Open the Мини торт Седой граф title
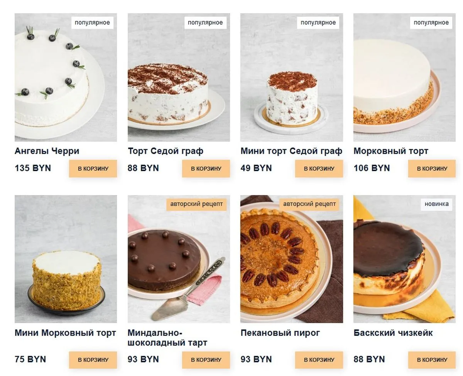 [x=291, y=151]
